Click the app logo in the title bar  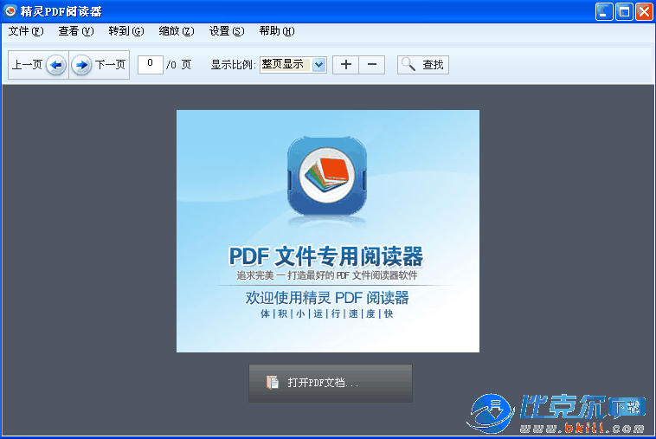(x=10, y=11)
